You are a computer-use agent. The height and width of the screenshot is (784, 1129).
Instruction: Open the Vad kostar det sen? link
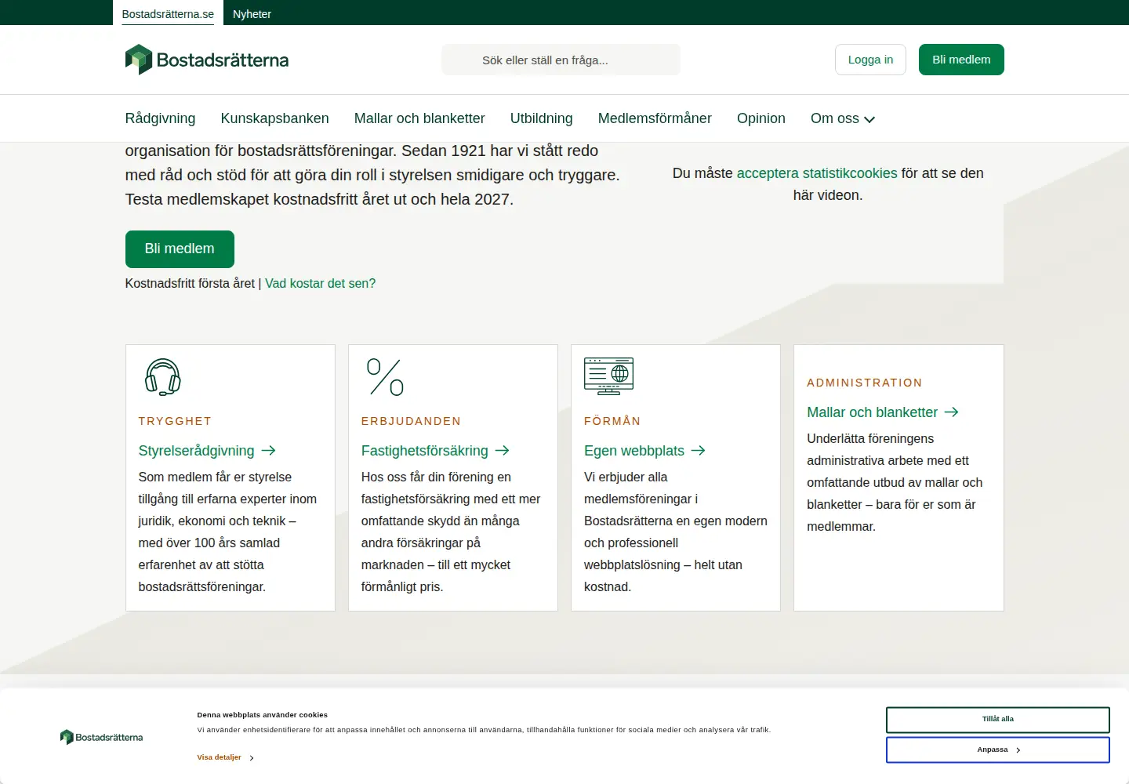click(321, 283)
